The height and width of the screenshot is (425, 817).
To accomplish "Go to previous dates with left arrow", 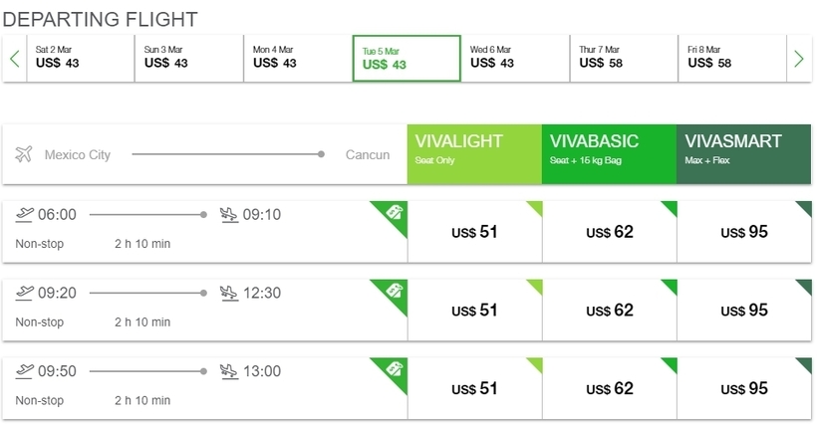I will (15, 59).
